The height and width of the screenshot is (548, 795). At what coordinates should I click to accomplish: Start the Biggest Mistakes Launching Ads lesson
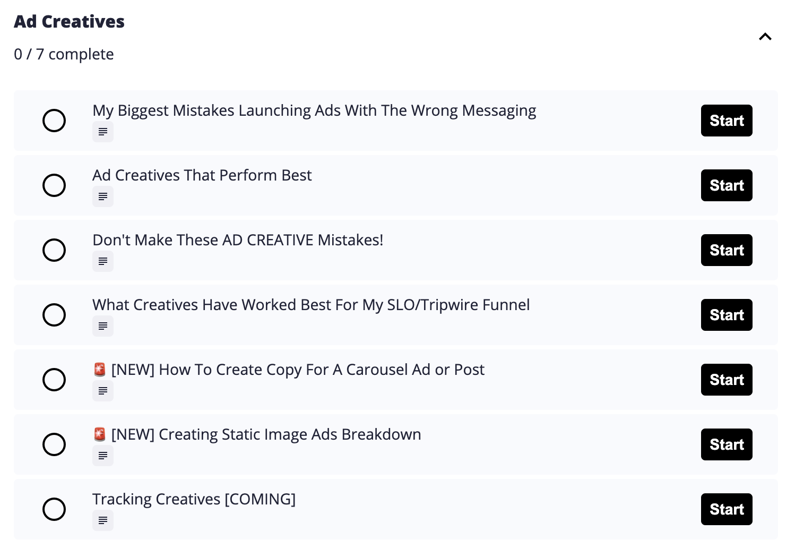[726, 121]
